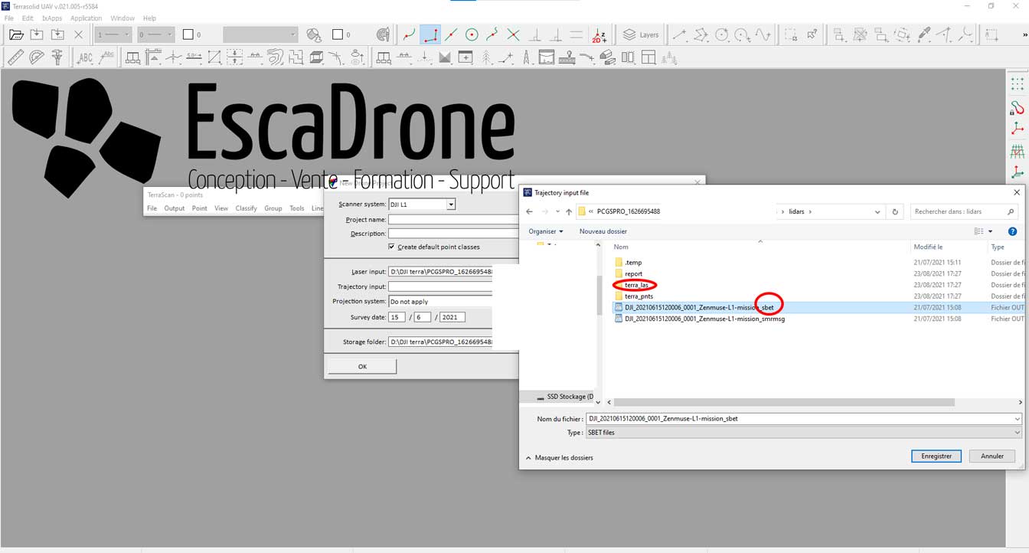Open the terra_las folder

635,284
